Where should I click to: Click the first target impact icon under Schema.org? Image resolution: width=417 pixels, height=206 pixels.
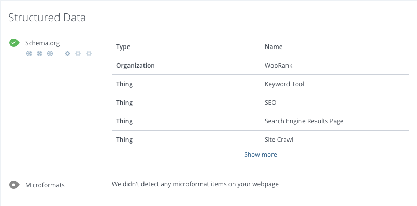[29, 54]
